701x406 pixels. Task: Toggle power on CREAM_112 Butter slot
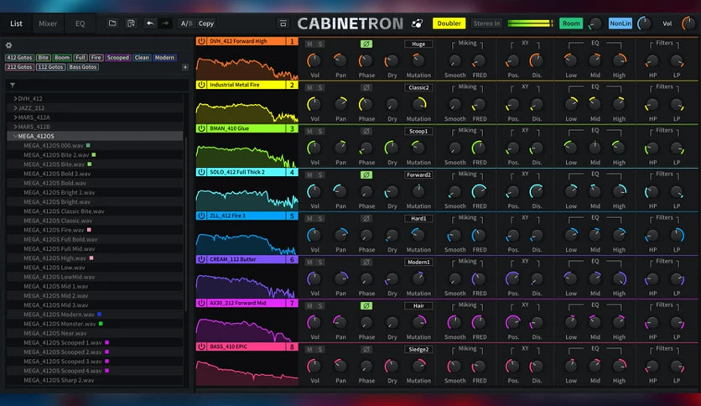coord(201,259)
